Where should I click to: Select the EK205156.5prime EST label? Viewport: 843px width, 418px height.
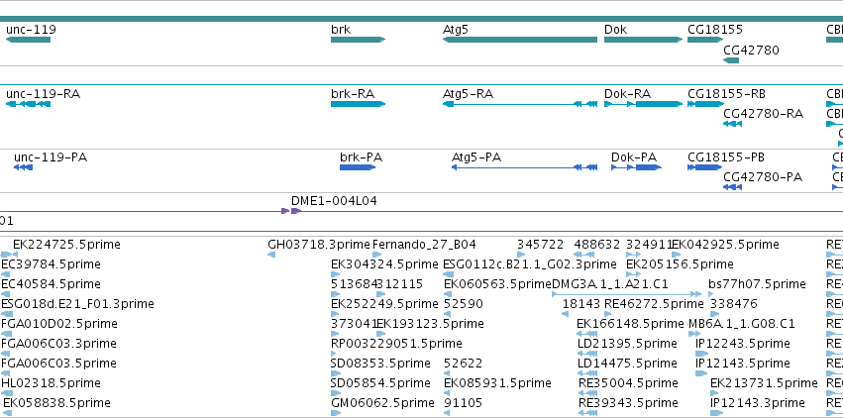[680, 264]
